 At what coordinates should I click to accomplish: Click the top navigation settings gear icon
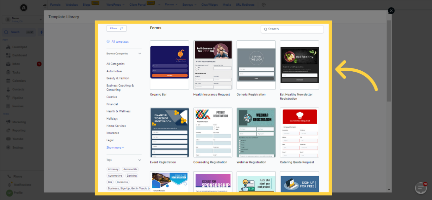[264, 5]
